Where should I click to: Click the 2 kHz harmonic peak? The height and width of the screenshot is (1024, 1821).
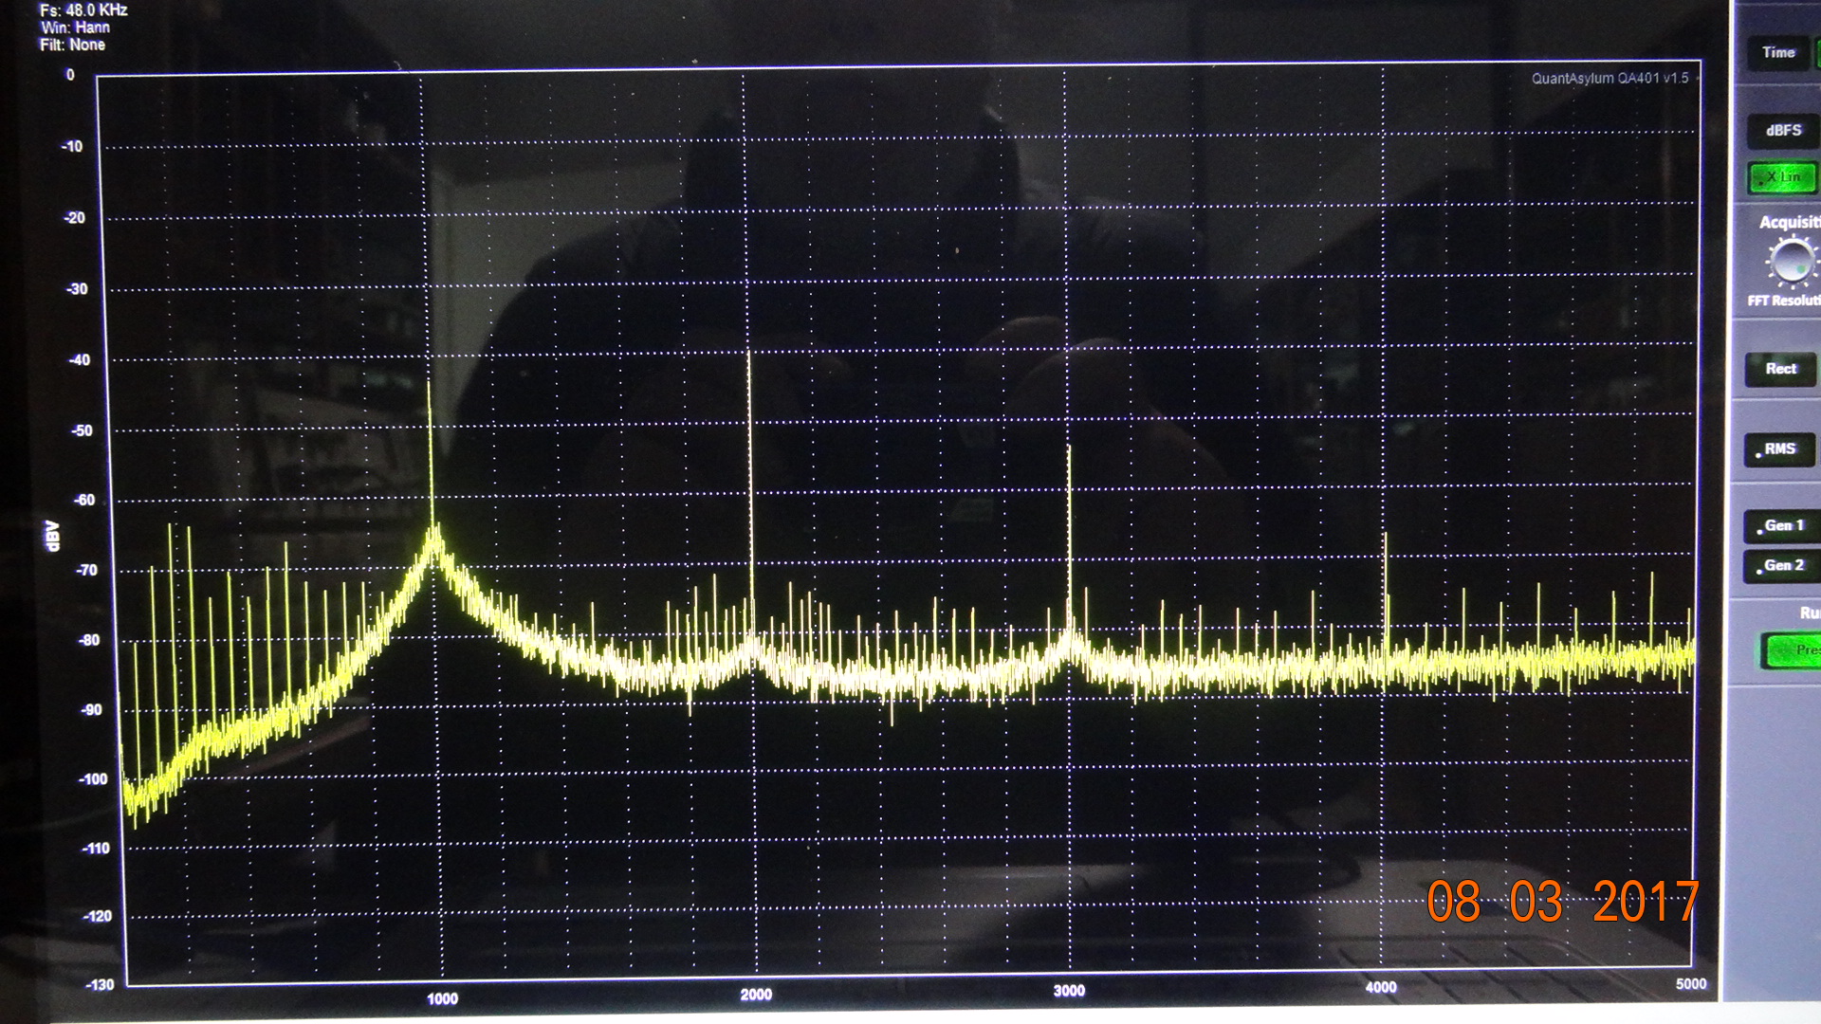coord(749,493)
